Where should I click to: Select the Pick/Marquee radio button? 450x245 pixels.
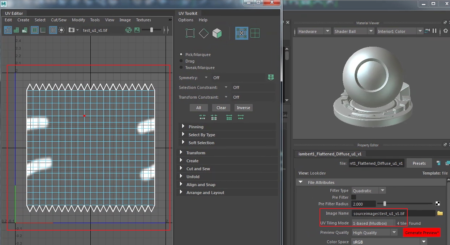(181, 55)
